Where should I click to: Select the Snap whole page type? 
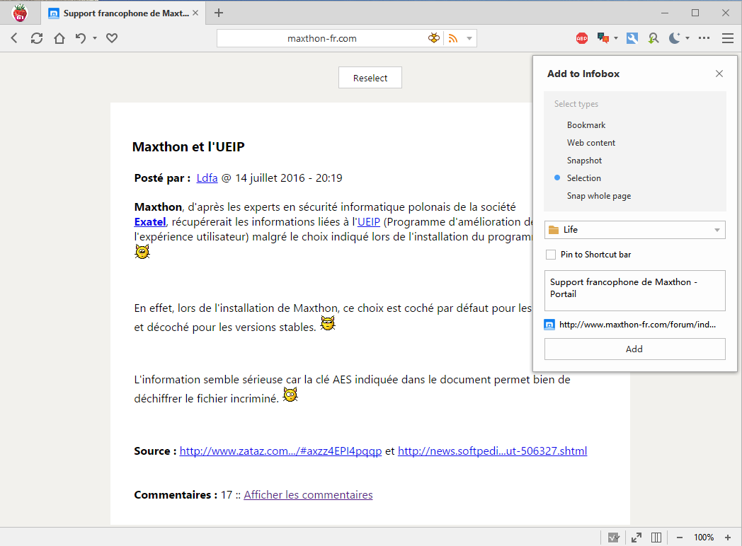coord(598,196)
